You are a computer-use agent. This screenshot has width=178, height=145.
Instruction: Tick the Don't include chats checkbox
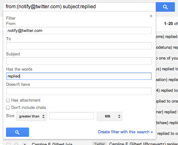point(8,108)
